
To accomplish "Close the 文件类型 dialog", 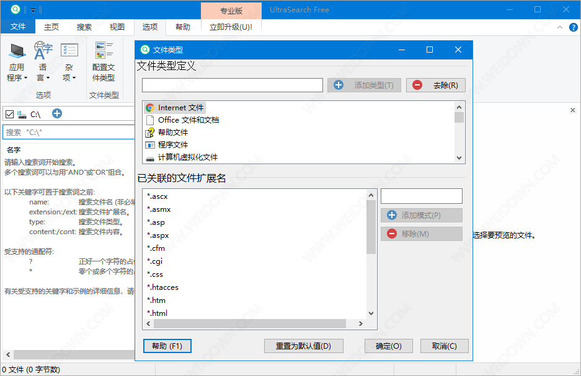I will (x=458, y=50).
